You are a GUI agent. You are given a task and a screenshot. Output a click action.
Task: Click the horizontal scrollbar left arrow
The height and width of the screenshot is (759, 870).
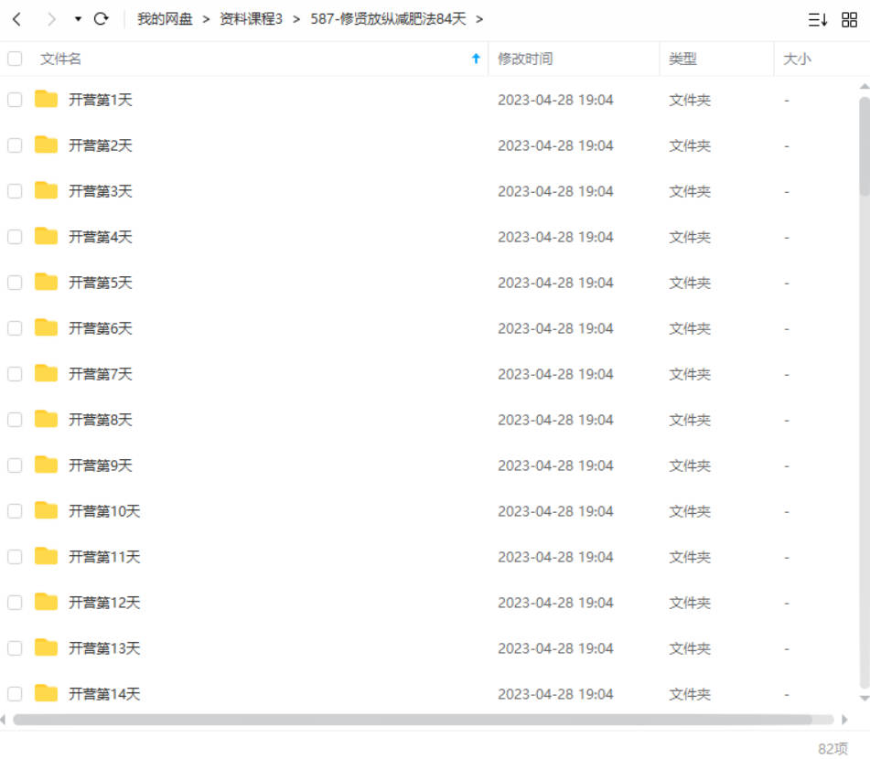[x=3, y=720]
